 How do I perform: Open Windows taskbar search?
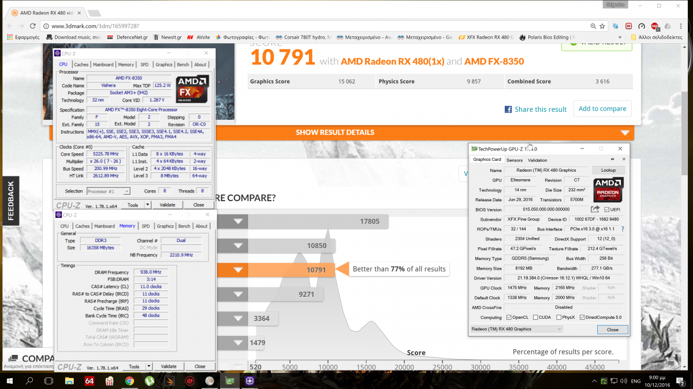point(30,380)
